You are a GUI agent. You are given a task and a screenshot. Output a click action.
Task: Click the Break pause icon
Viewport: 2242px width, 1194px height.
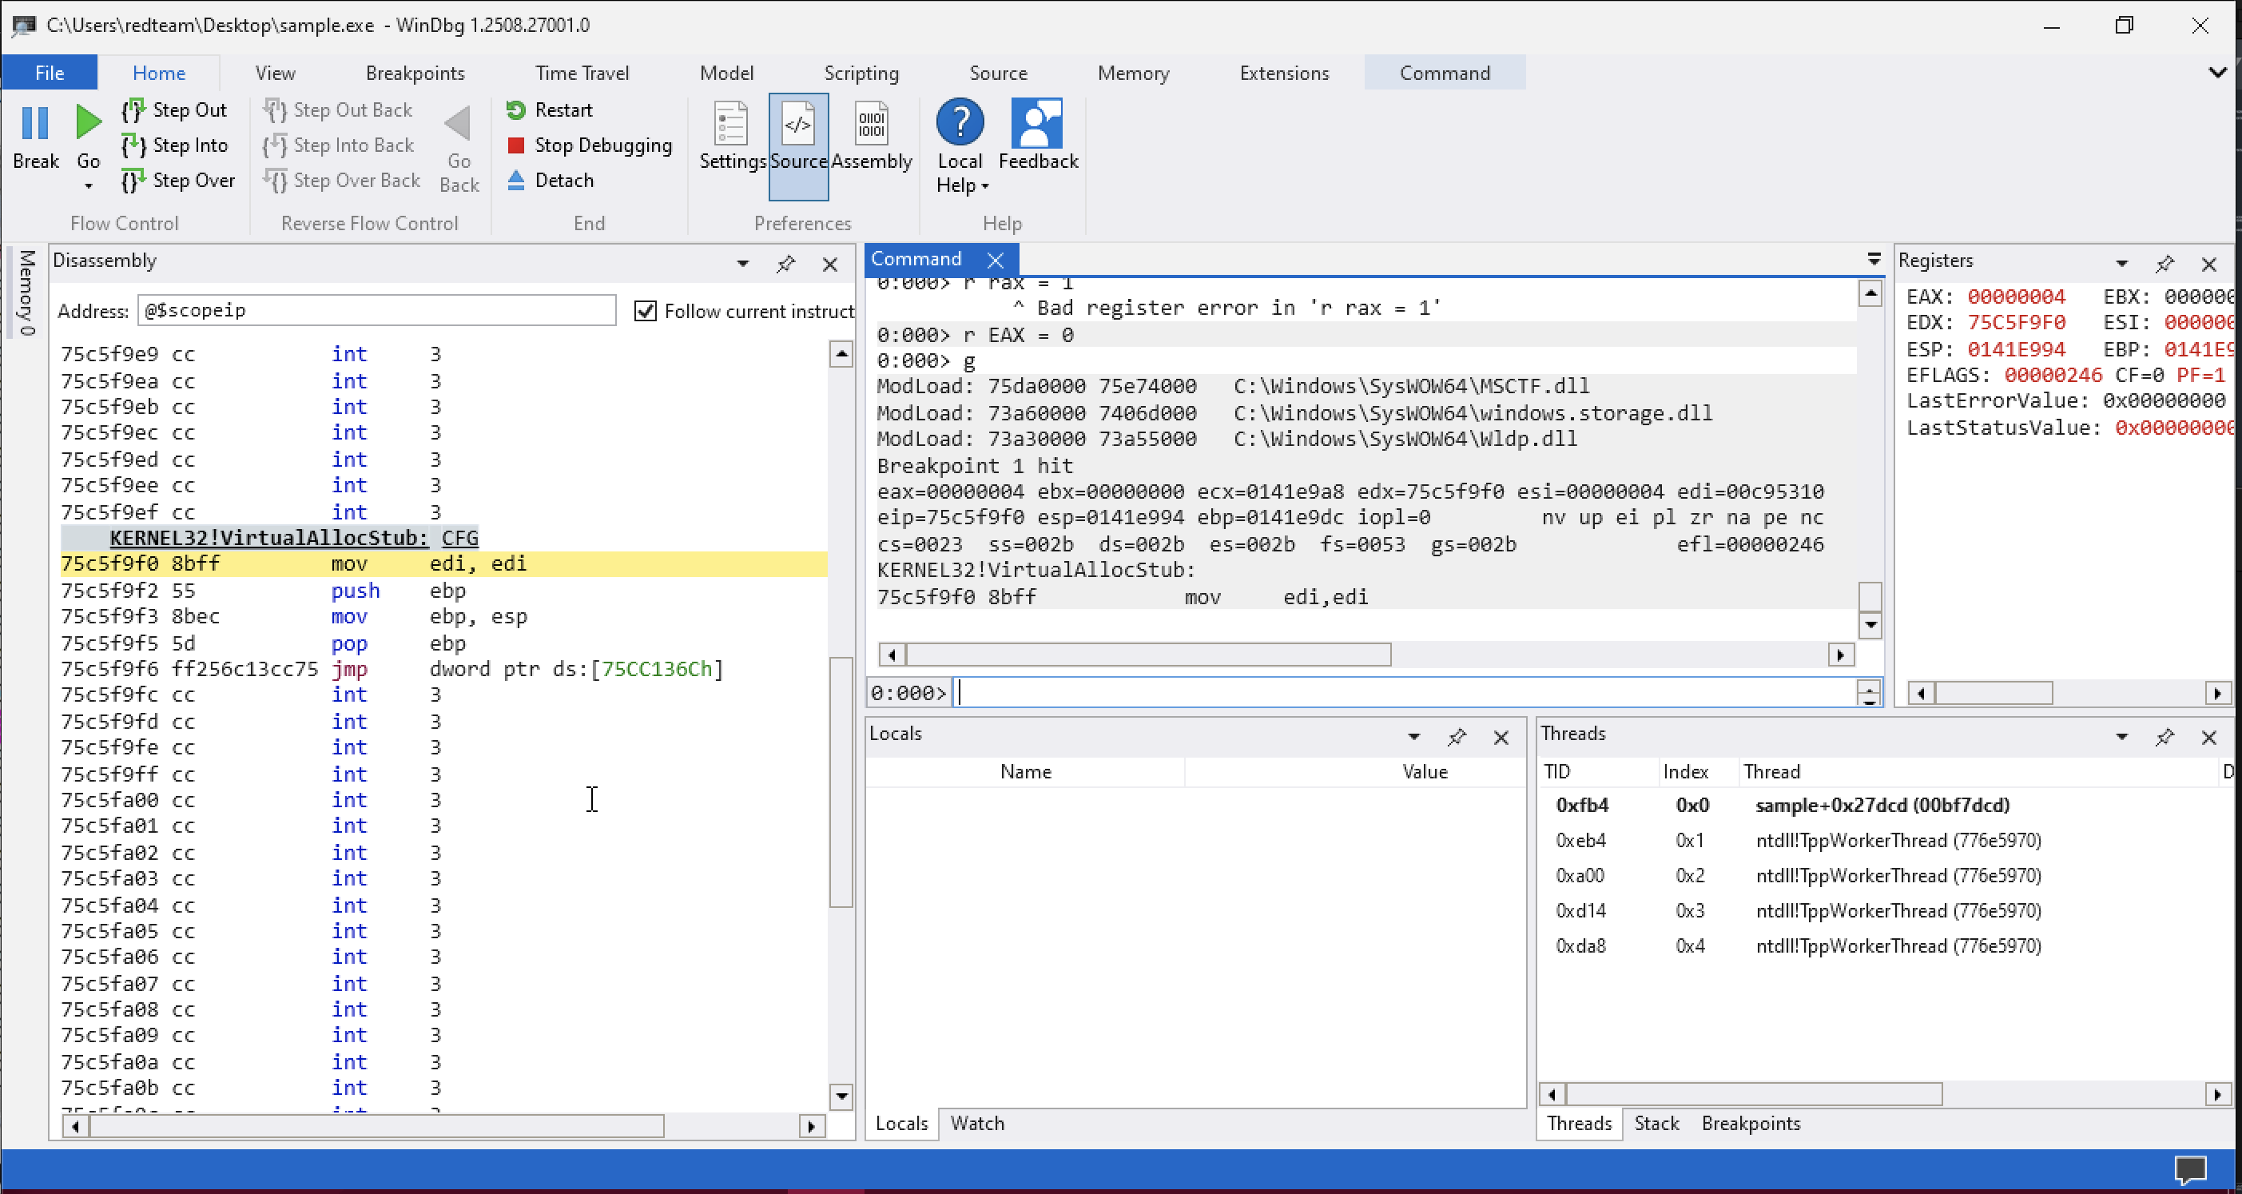click(35, 123)
